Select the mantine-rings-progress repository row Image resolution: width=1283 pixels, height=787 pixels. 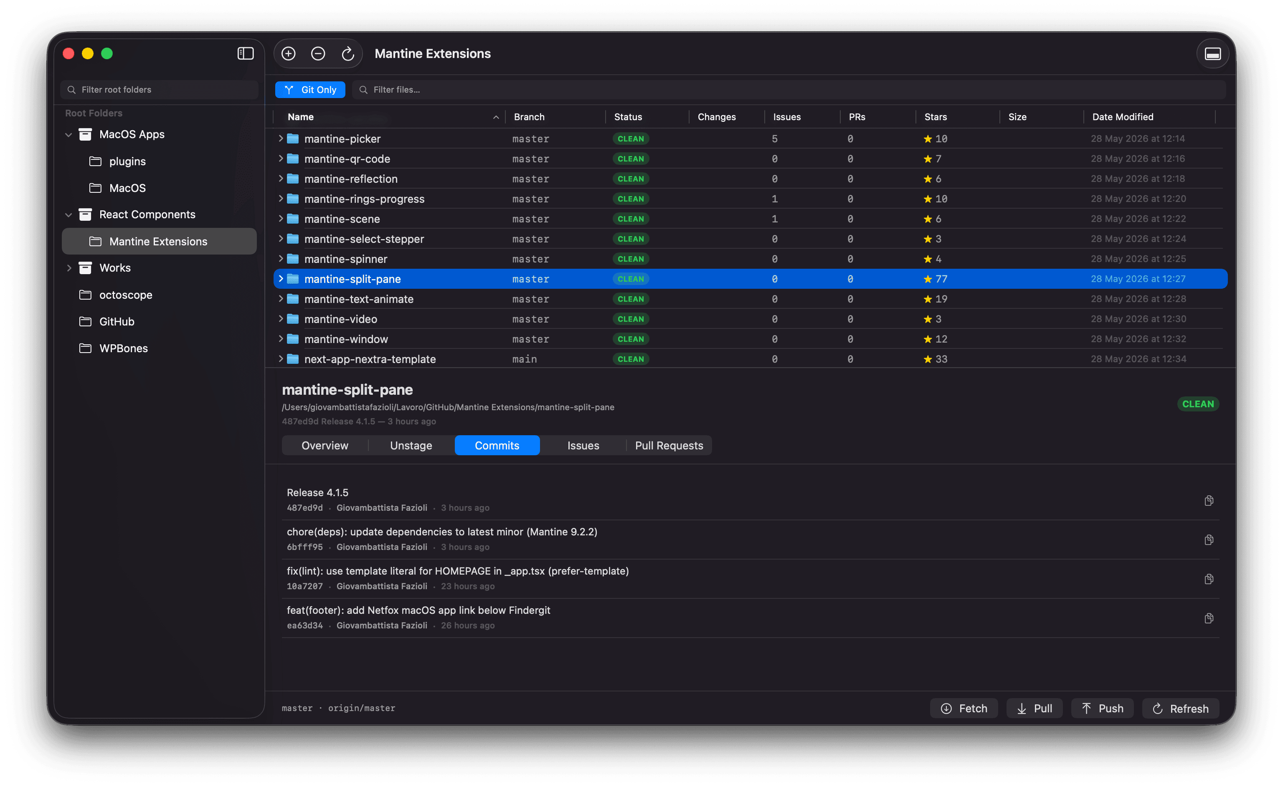pos(750,199)
